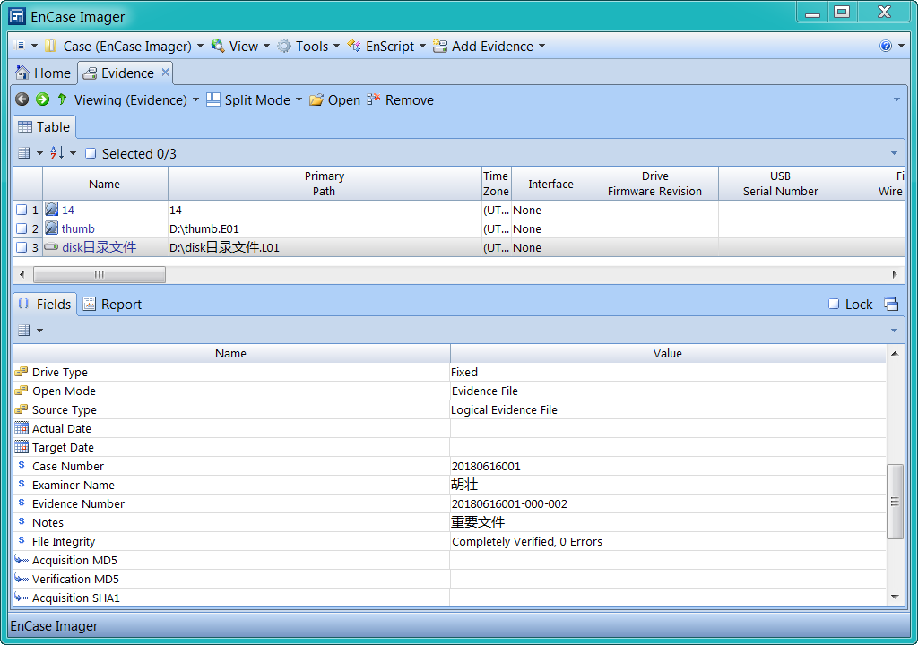Viewport: 918px width, 645px height.
Task: Click the Case Number value 20180616001
Action: tap(486, 467)
